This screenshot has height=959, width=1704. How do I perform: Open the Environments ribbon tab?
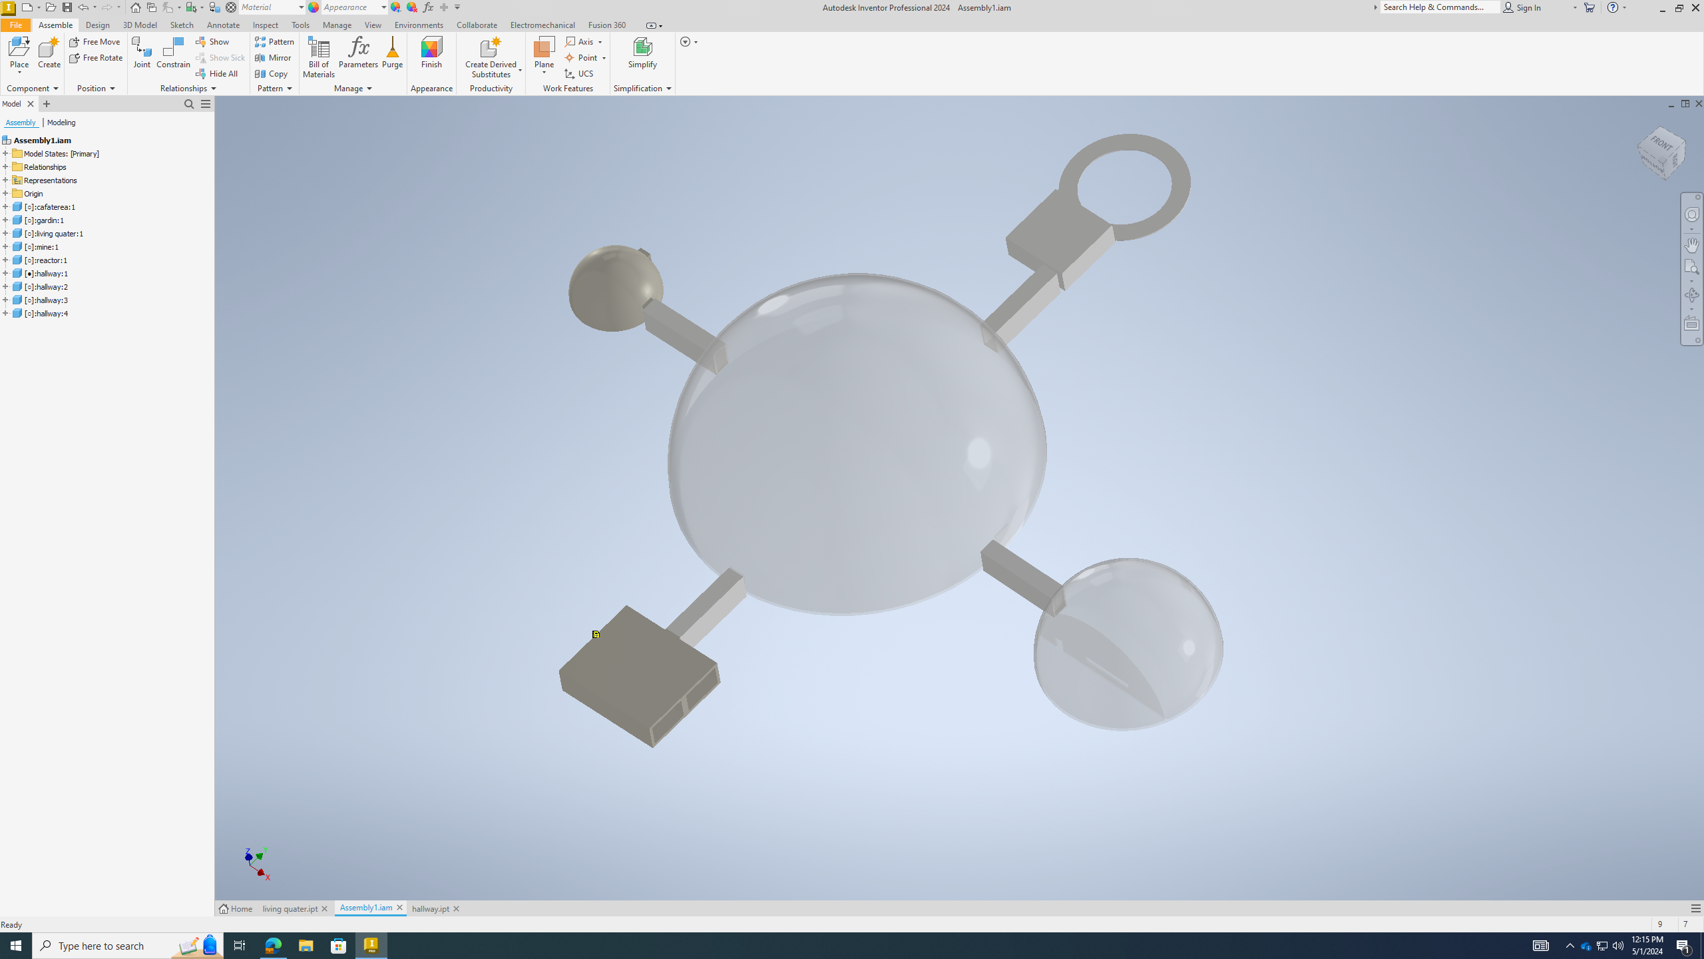419,25
